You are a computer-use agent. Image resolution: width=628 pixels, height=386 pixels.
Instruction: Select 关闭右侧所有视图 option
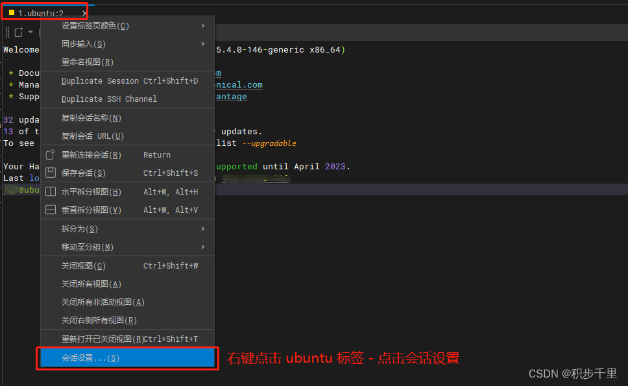click(x=127, y=320)
